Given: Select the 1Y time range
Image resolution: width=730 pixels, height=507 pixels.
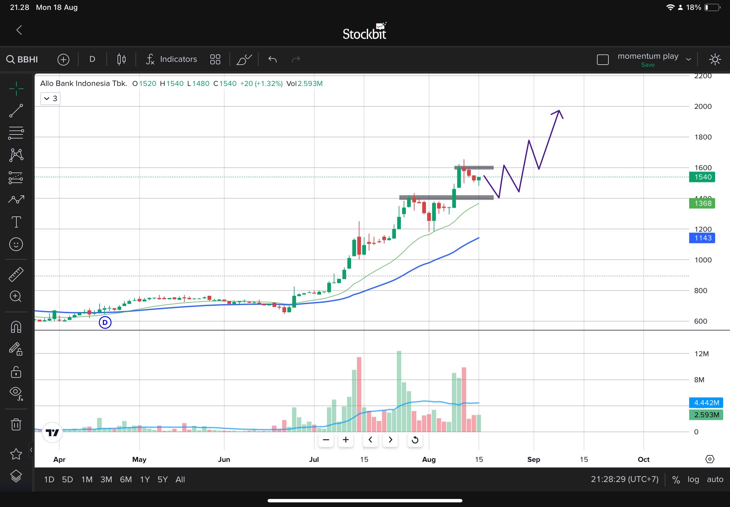Looking at the screenshot, I should (145, 479).
